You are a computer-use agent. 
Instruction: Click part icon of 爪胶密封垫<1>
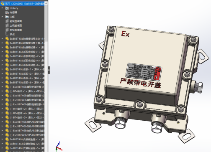[x=7, y=52]
